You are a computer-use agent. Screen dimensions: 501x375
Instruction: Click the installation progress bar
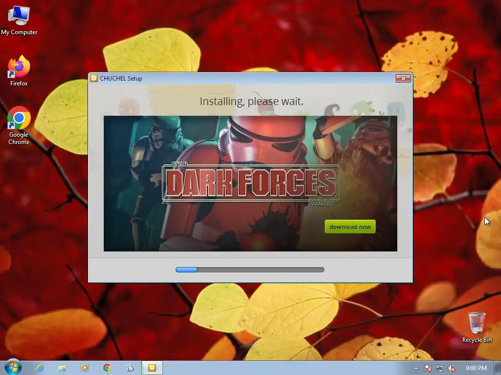point(250,270)
